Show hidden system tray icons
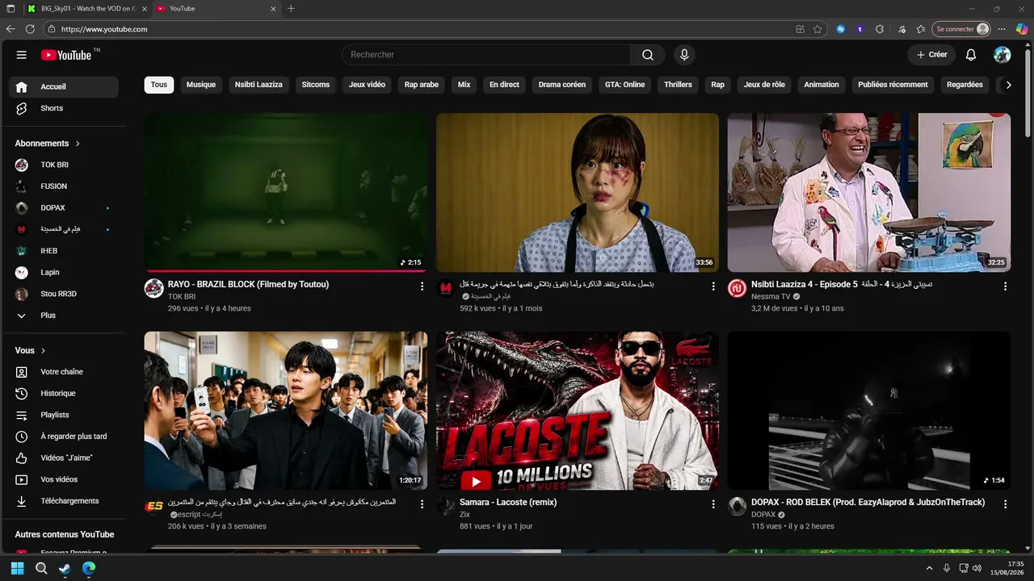The height and width of the screenshot is (581, 1034). 929,568
